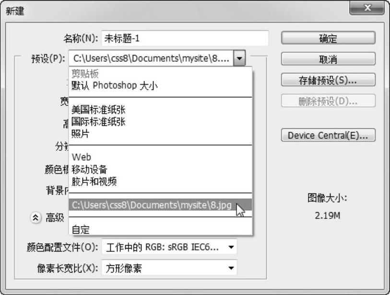
Task: Open the 颜色配置文件 color profile dropdown
Action: 169,247
